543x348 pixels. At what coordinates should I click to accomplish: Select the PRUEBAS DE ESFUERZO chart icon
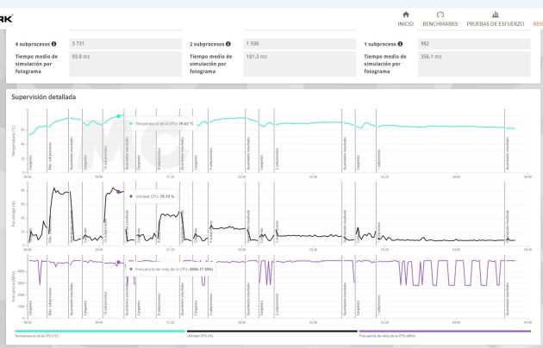pos(495,15)
